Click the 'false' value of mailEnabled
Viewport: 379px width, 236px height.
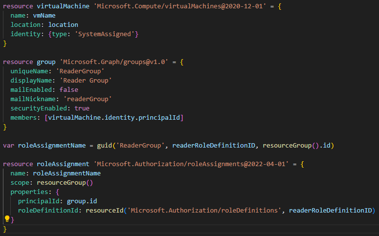[69, 89]
